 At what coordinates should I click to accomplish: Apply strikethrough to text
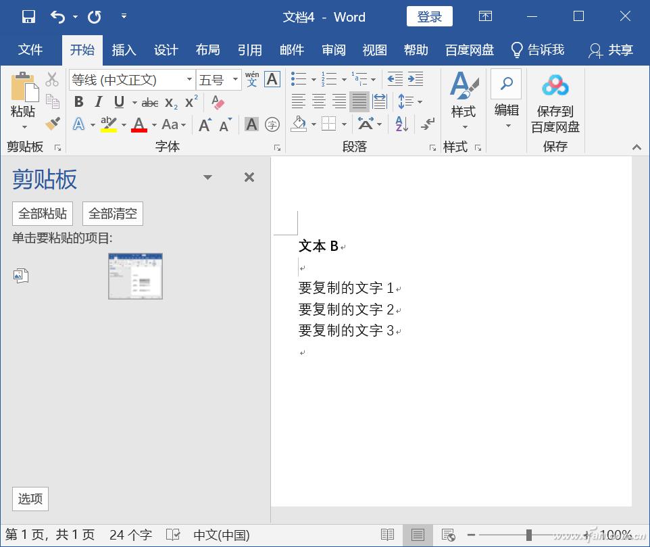(x=151, y=101)
